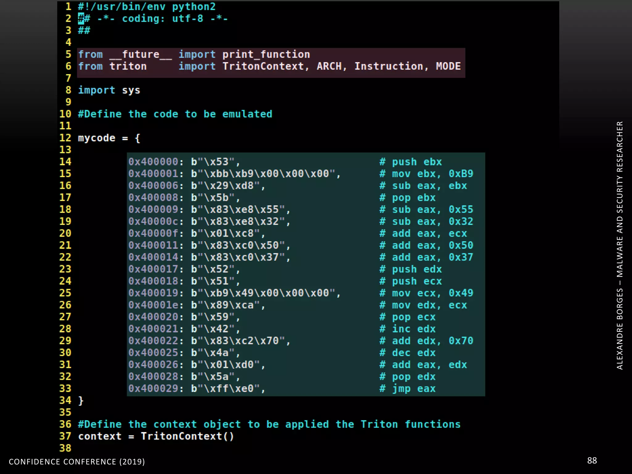Click comment '# pop ebx'
The width and height of the screenshot is (632, 474).
tap(407, 197)
